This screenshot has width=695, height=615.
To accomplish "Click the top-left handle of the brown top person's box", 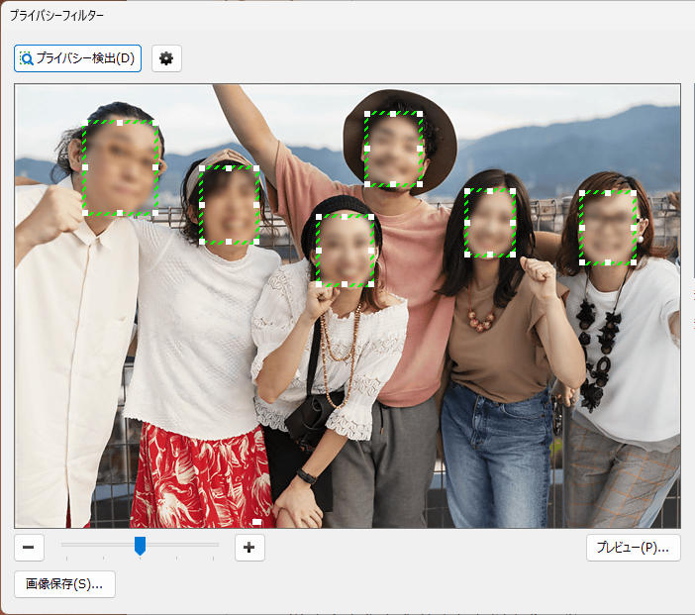I will (466, 191).
